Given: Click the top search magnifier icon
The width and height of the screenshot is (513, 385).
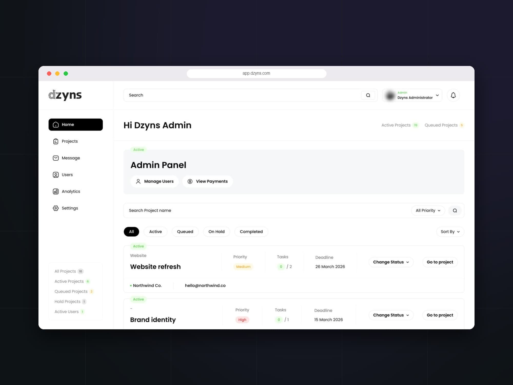Looking at the screenshot, I should pyautogui.click(x=368, y=95).
